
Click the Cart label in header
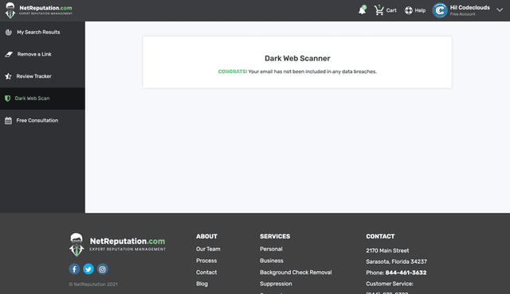point(391,10)
